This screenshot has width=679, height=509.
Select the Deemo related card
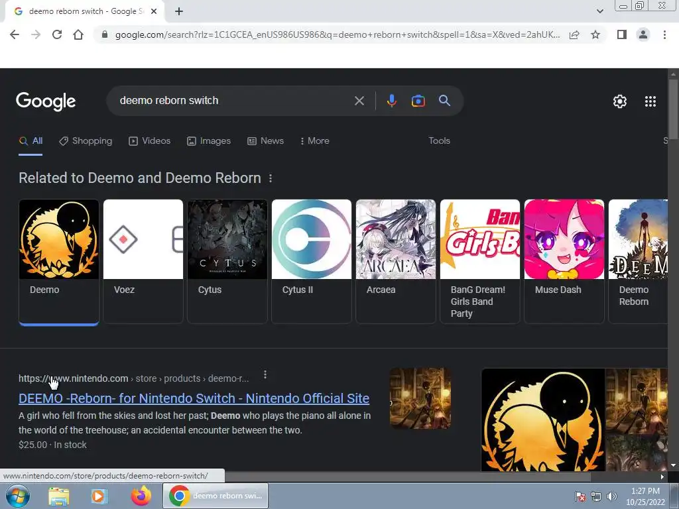pyautogui.click(x=59, y=261)
